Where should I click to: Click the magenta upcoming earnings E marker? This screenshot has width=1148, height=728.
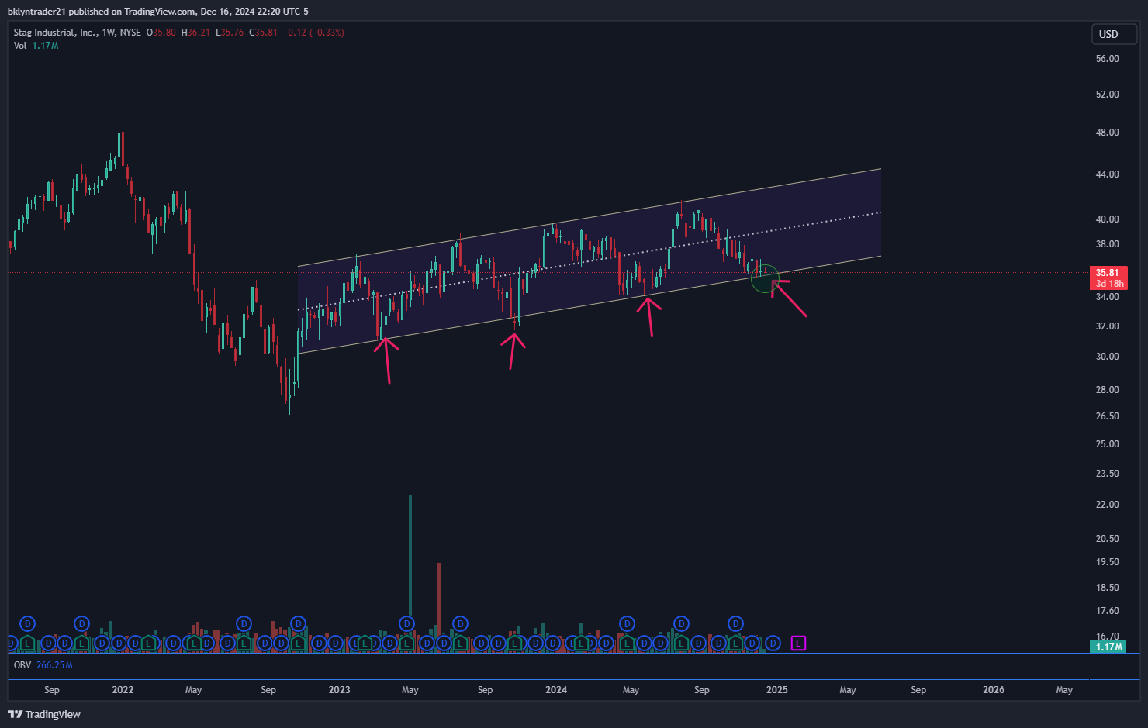point(798,643)
